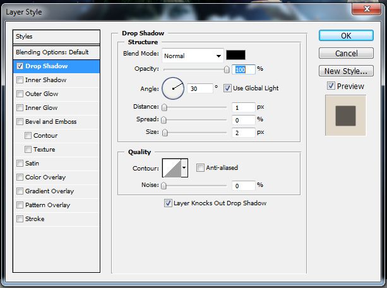The height and width of the screenshot is (288, 387).
Task: Enable the Gradient Overlay checkbox
Action: point(20,191)
